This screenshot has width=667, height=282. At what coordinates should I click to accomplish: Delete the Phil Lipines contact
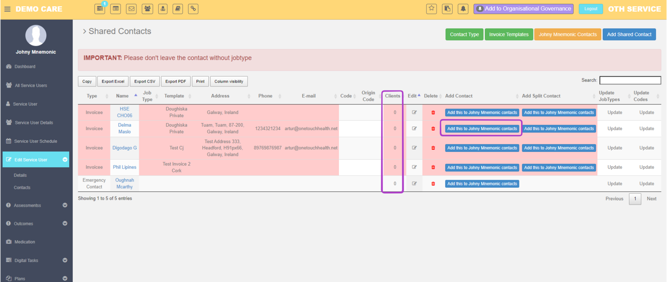coord(433,167)
